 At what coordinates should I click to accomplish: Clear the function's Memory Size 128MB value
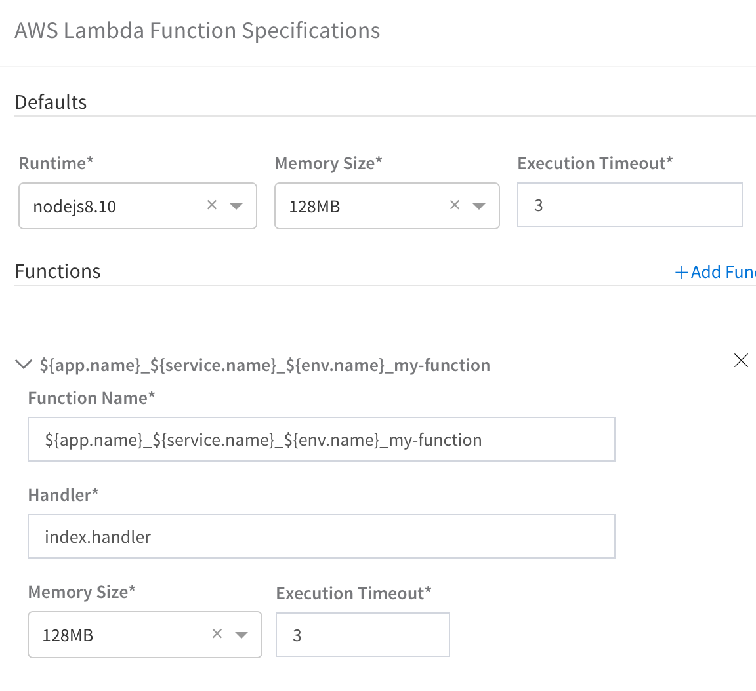click(217, 634)
